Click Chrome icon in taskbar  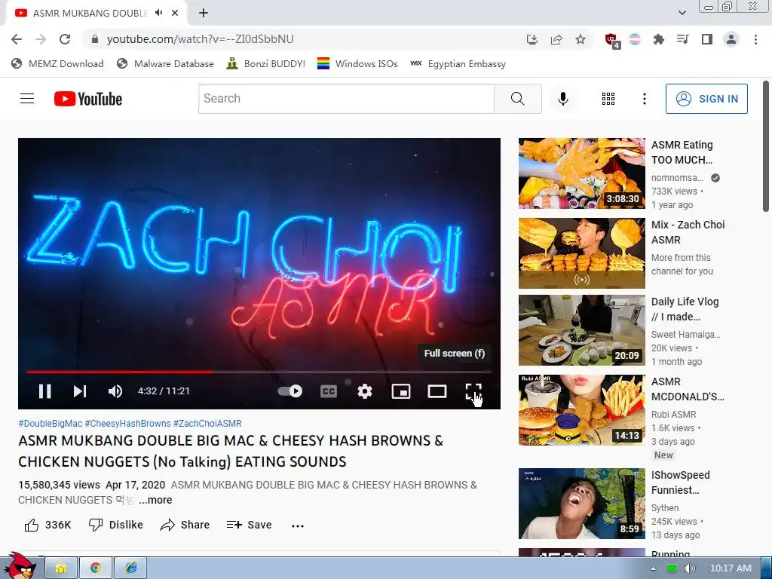click(96, 568)
